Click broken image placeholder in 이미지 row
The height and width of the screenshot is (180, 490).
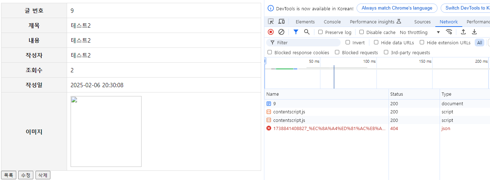pos(106,131)
